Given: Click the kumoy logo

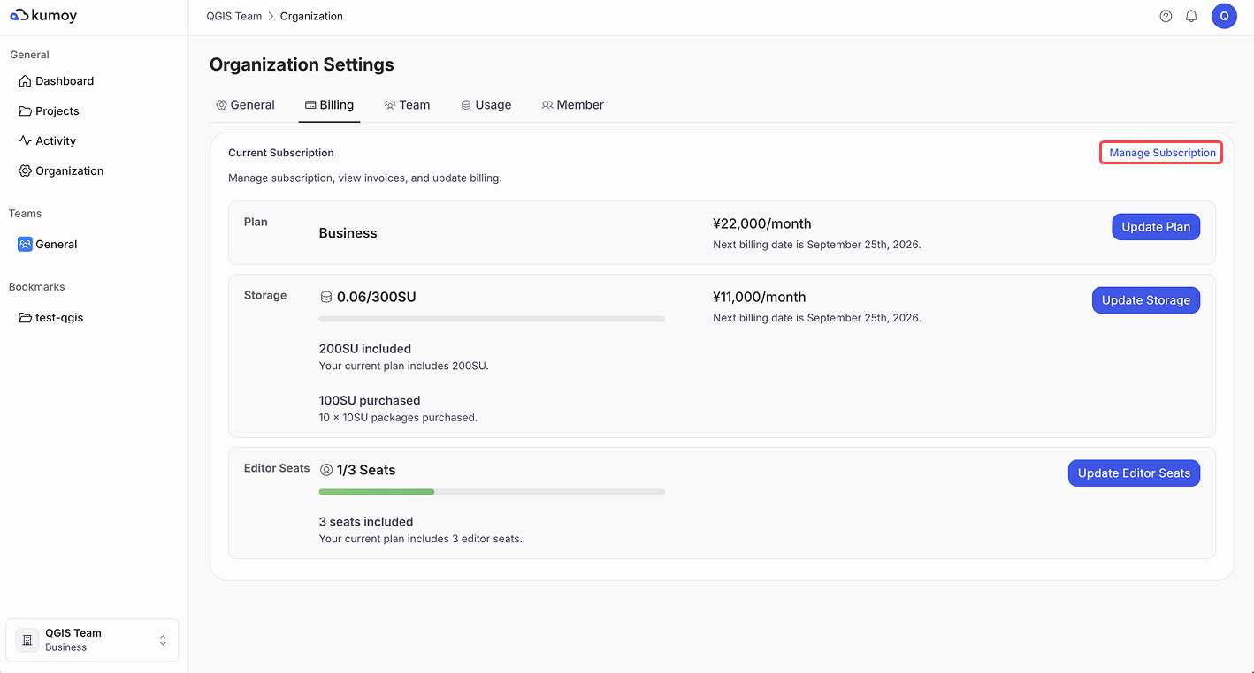Looking at the screenshot, I should pyautogui.click(x=43, y=16).
